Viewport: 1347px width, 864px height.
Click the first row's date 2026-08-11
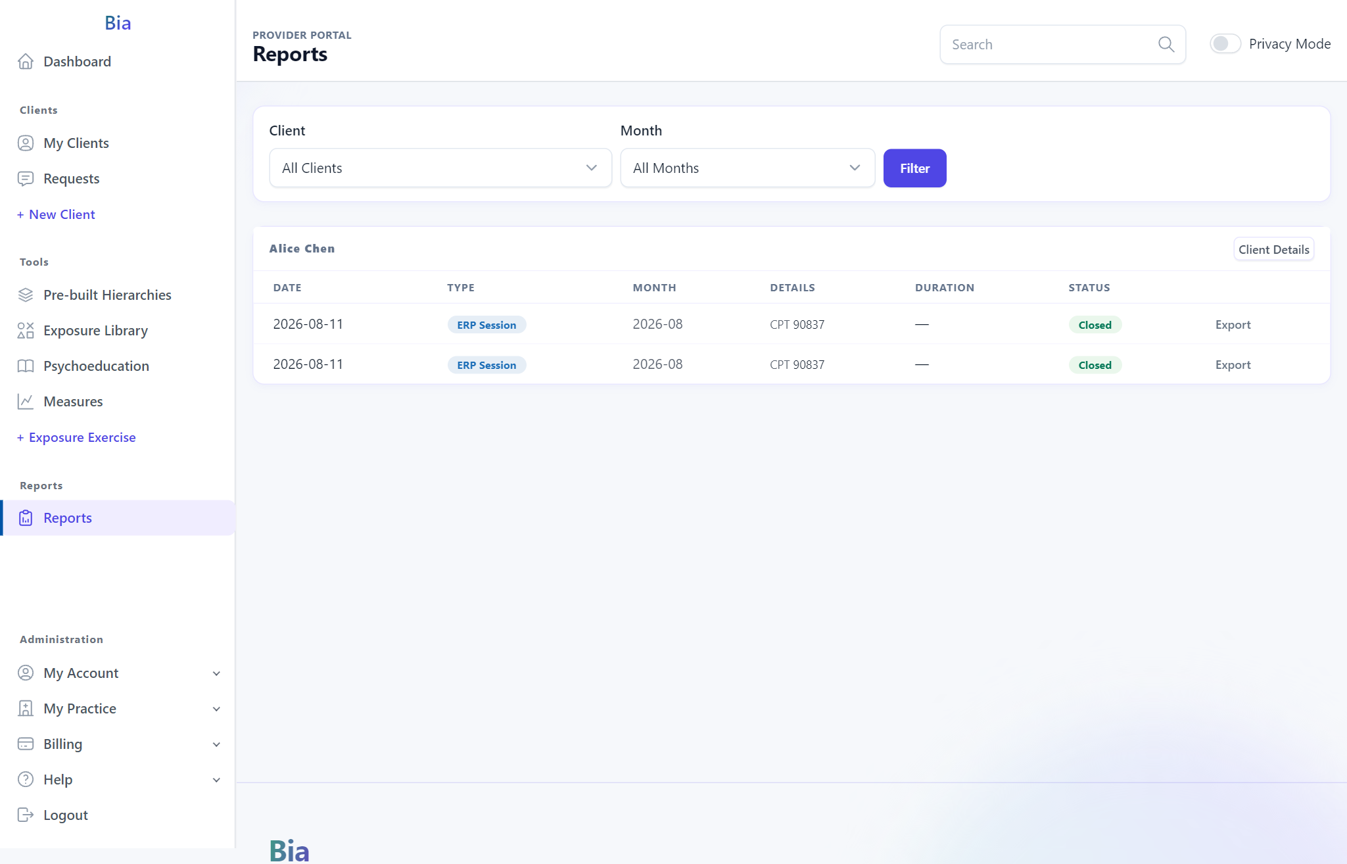coord(308,324)
